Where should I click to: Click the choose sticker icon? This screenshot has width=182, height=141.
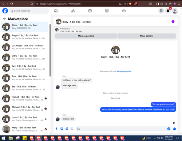coord(67,129)
